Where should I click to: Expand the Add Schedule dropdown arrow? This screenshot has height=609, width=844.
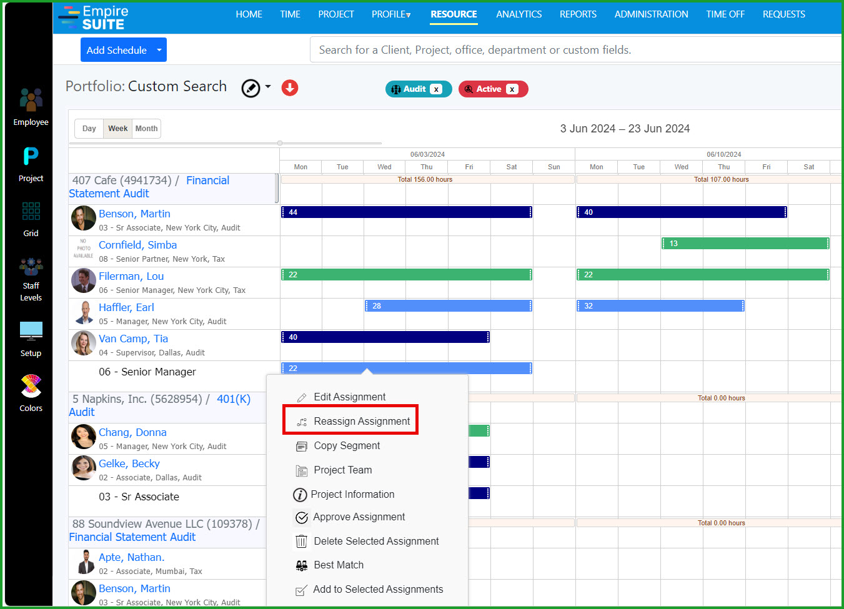(159, 50)
